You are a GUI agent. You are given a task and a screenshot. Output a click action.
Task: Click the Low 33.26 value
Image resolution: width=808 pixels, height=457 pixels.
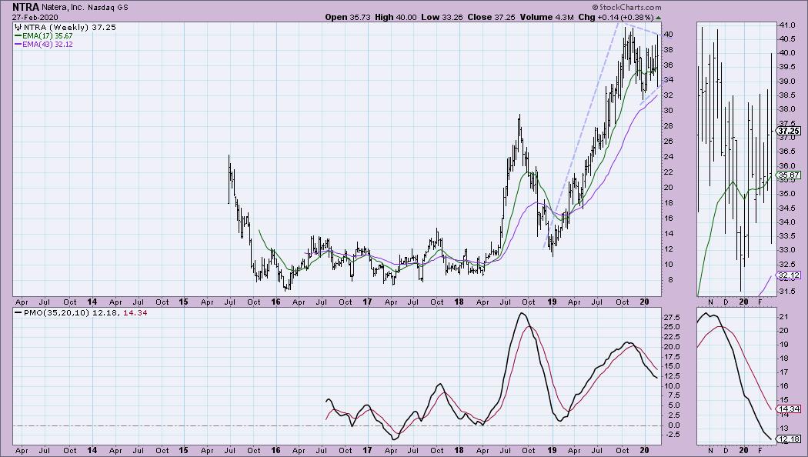[x=442, y=17]
